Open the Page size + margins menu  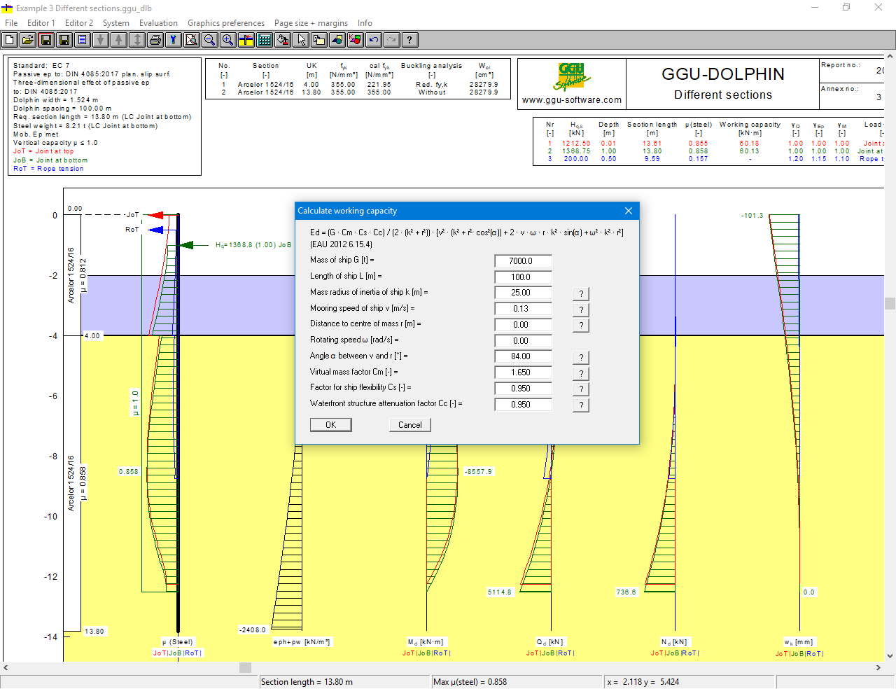pos(311,23)
